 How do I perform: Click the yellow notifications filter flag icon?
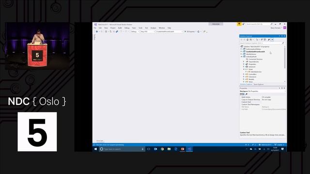coord(239,24)
